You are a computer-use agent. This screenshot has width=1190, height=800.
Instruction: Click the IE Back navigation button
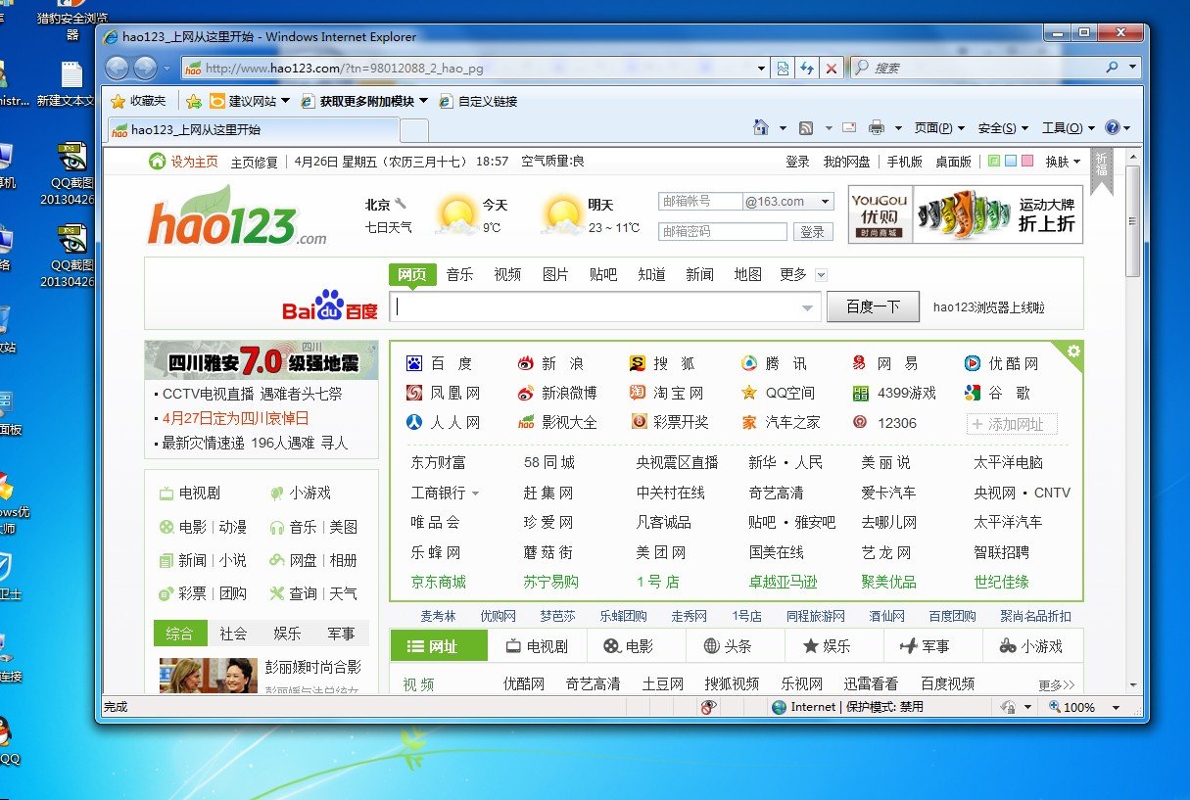tap(117, 68)
